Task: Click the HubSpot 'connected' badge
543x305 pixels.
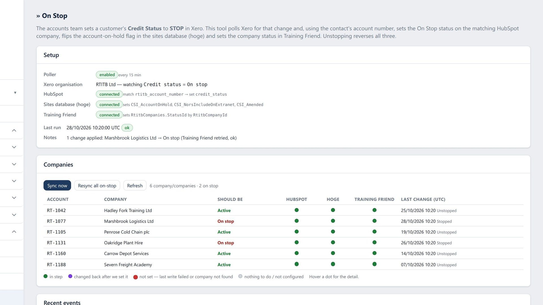Action: pyautogui.click(x=109, y=94)
